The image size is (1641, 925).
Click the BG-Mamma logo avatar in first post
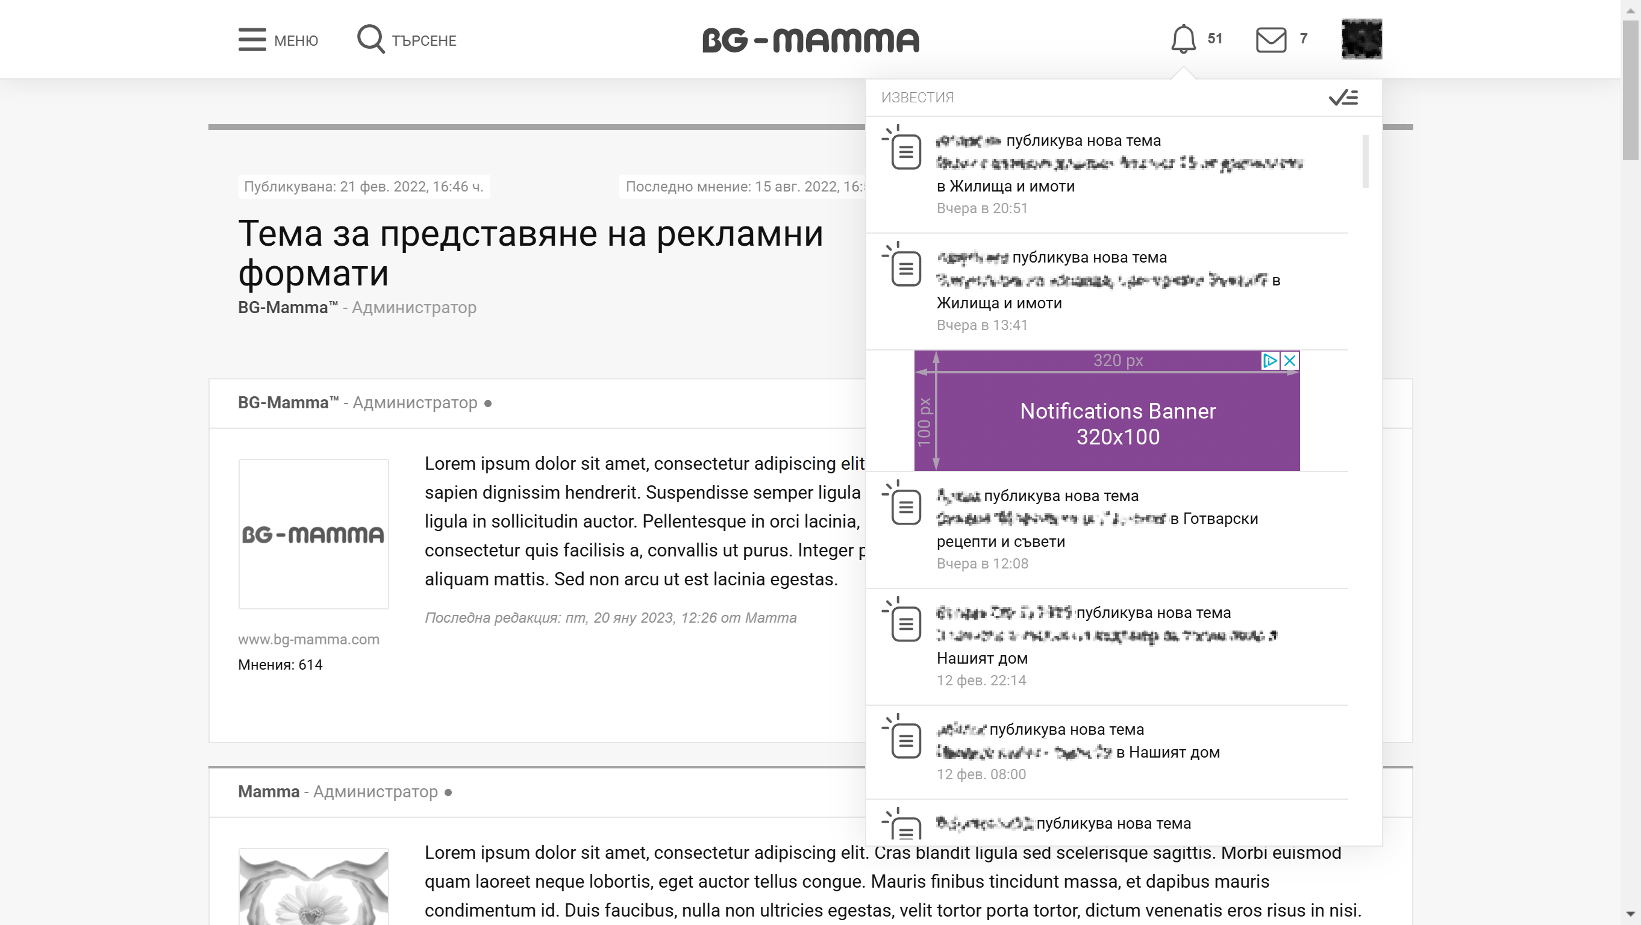[313, 535]
